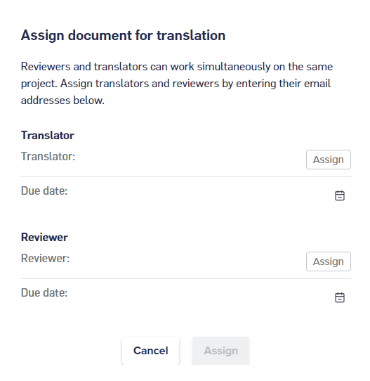Click the divider line below the Reviewer field

(x=186, y=278)
